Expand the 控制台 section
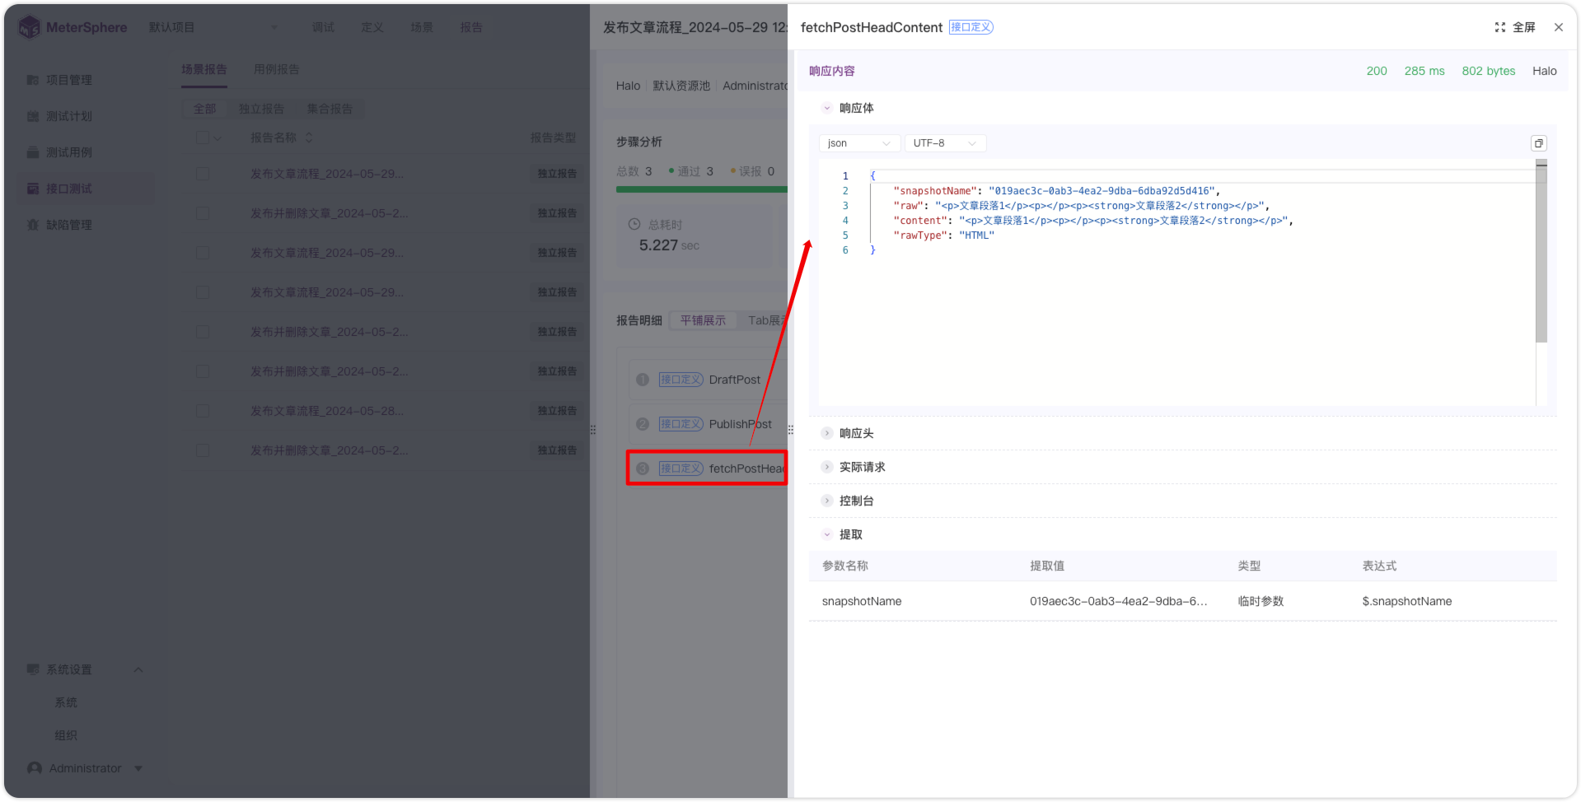The height and width of the screenshot is (802, 1581). click(x=827, y=501)
